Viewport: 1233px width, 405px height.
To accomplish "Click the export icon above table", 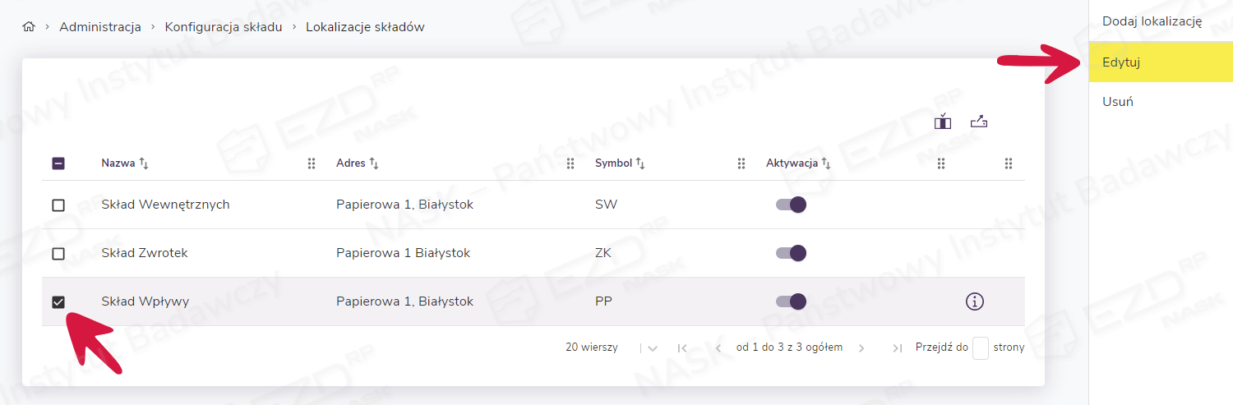I will pos(978,122).
